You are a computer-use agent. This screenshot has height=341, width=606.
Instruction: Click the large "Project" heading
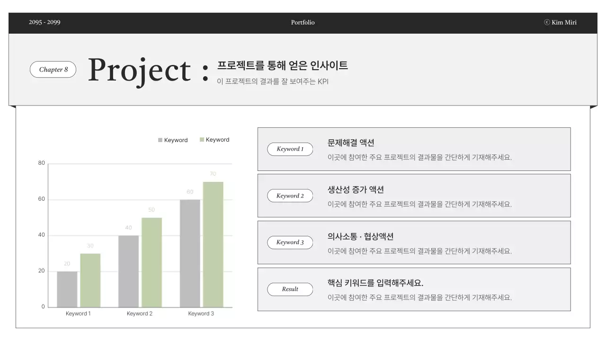(139, 70)
